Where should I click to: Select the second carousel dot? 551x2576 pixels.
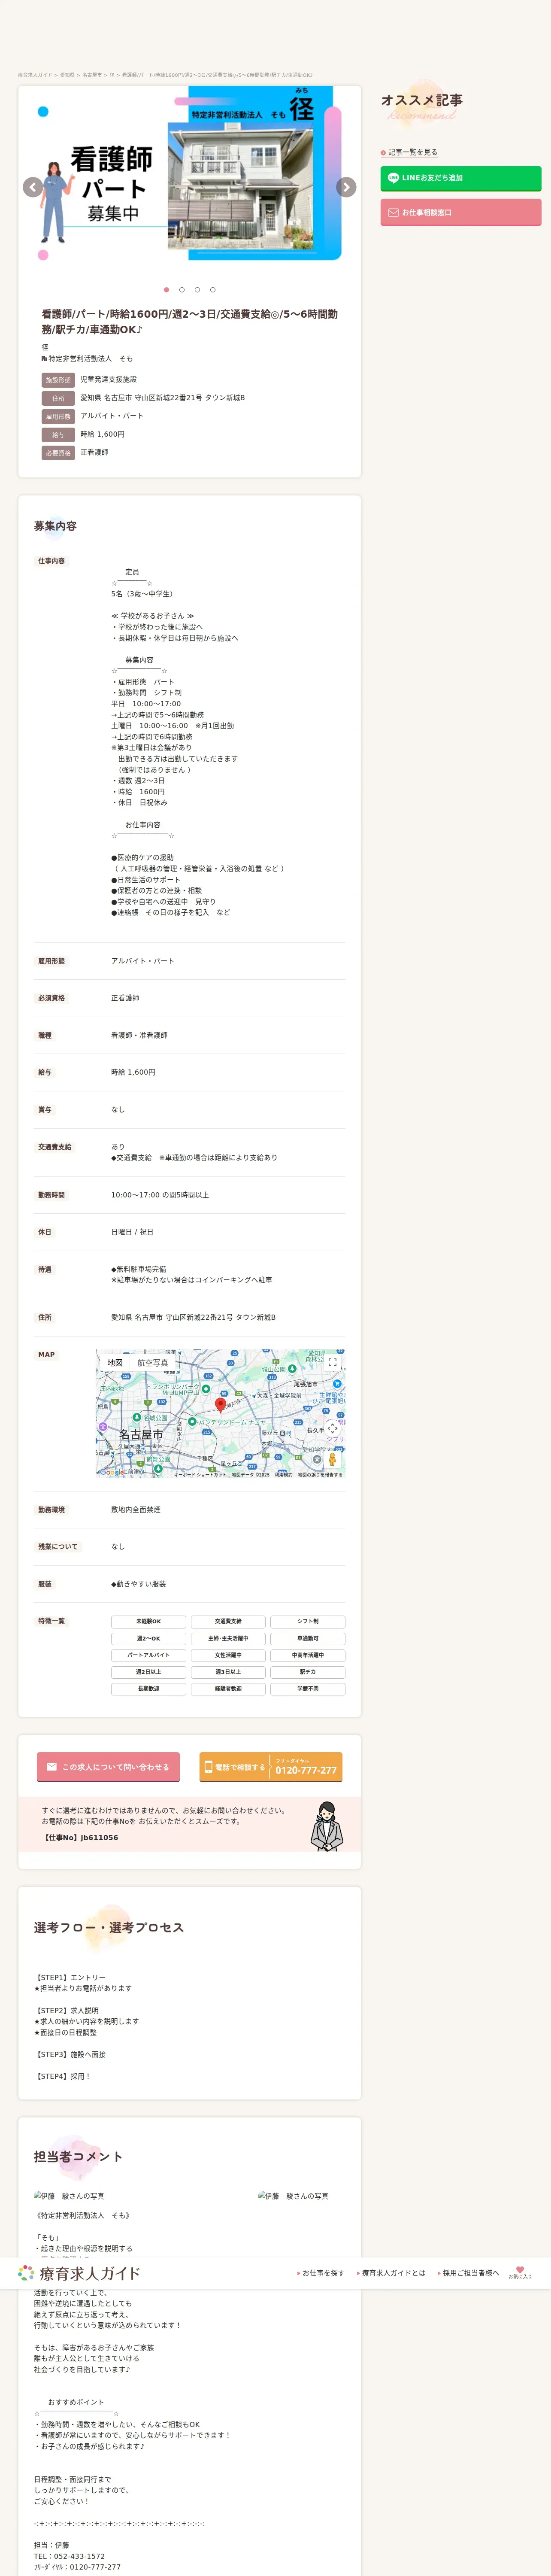182,290
